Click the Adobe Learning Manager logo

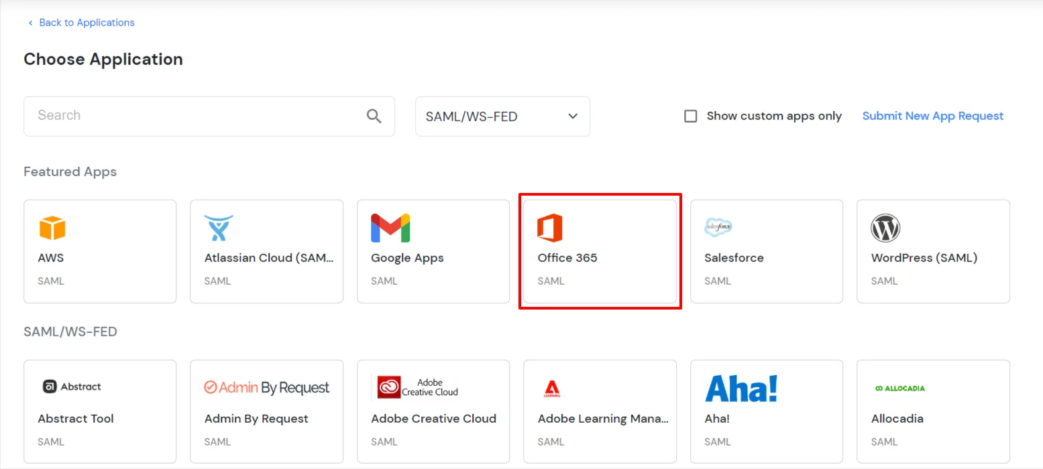552,389
